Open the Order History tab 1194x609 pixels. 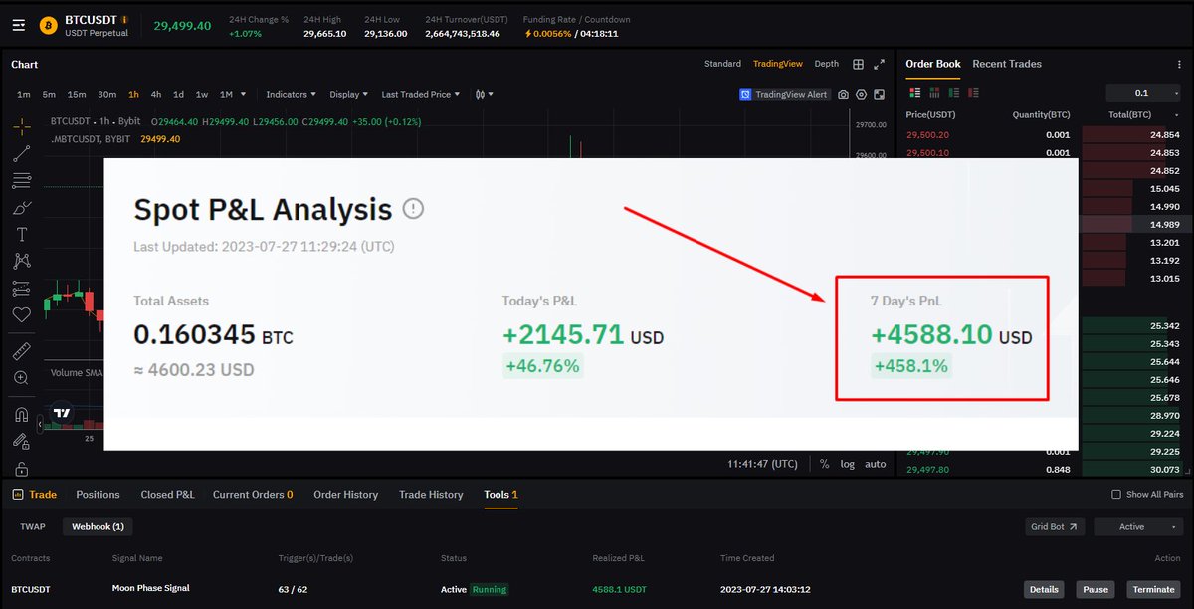[x=345, y=494]
